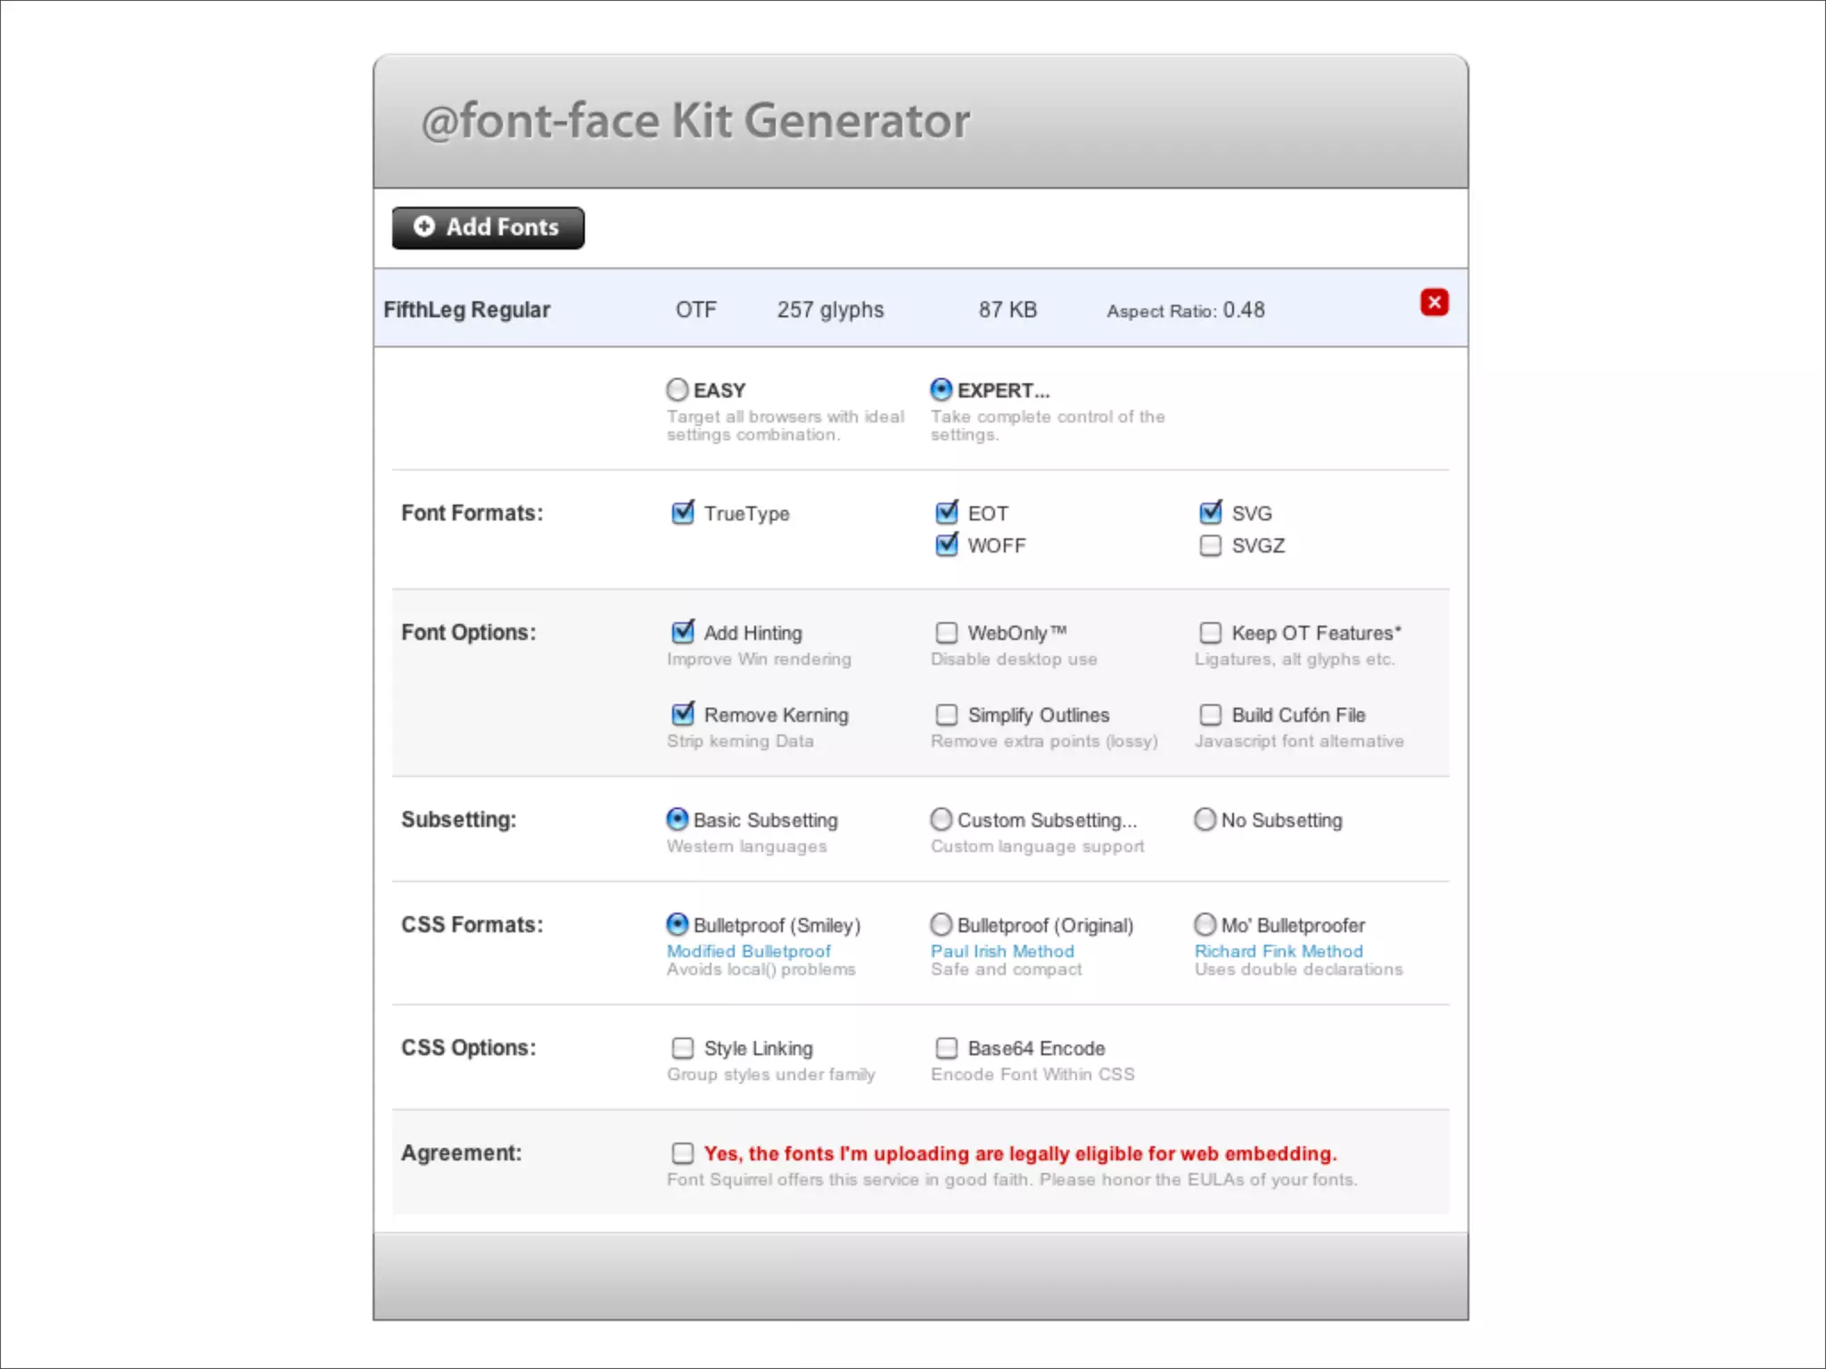Choose Custom Subsetting radio option

pyautogui.click(x=942, y=819)
